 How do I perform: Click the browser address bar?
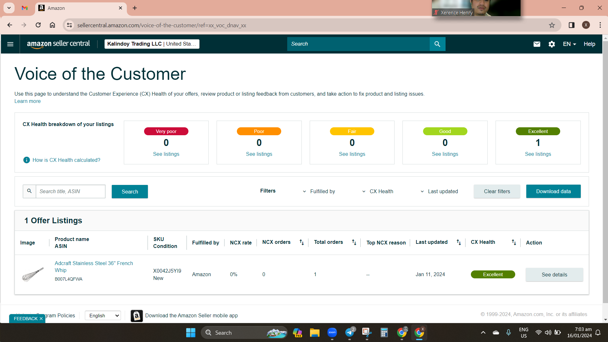coord(312,25)
